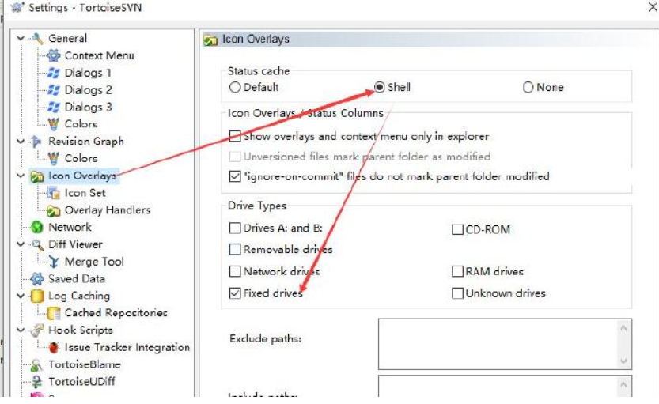Uncheck the Fixed drives box
The image size is (659, 404).
[235, 293]
